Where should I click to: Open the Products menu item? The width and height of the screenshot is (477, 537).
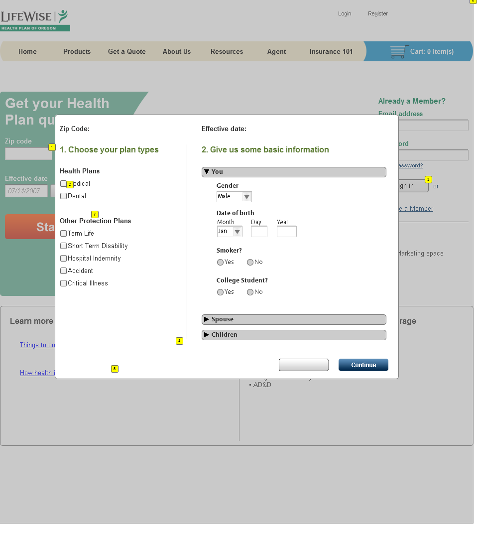tap(77, 52)
